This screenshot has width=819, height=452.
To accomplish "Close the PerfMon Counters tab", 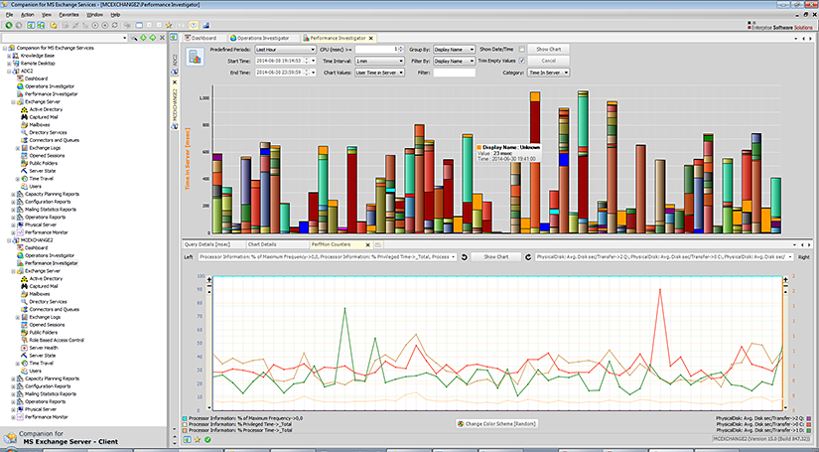I will pos(367,244).
